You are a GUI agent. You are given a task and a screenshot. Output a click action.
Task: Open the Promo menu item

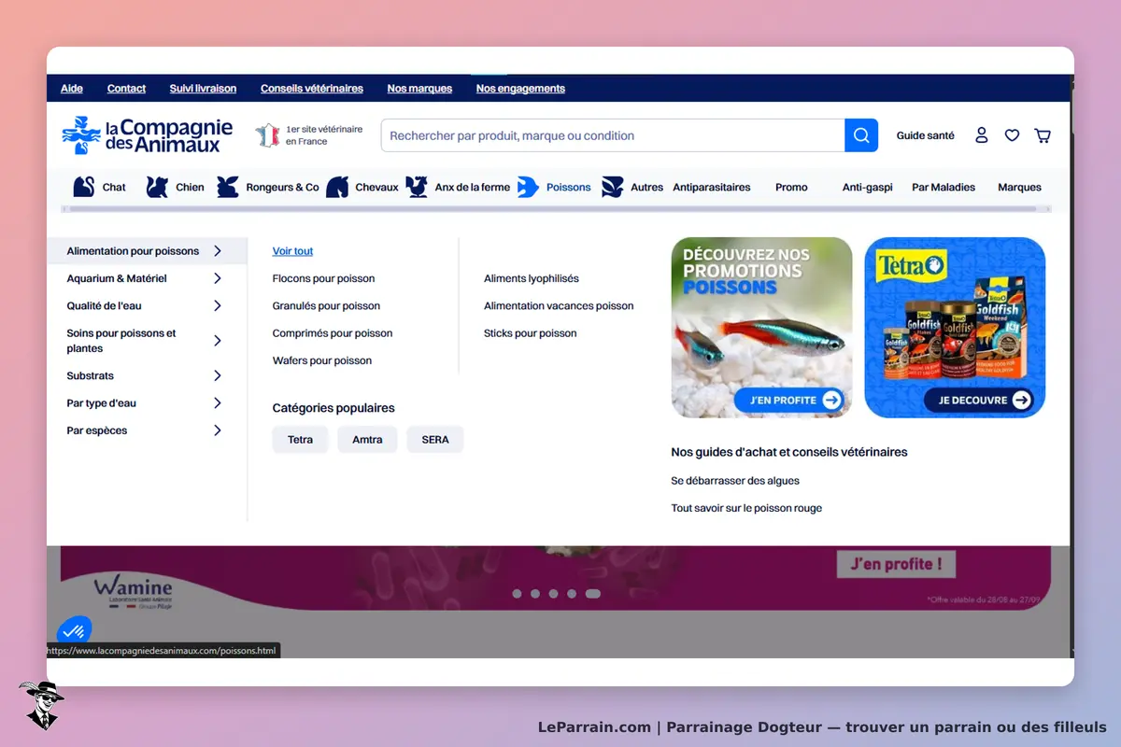coord(791,187)
